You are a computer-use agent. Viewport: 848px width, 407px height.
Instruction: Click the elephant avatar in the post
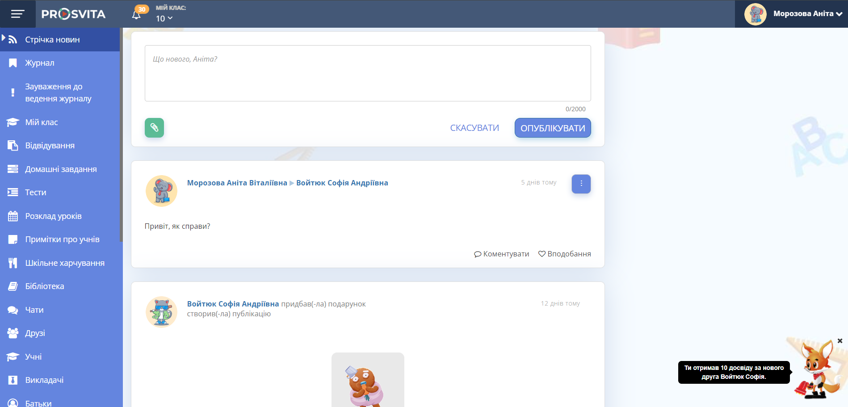click(x=161, y=191)
